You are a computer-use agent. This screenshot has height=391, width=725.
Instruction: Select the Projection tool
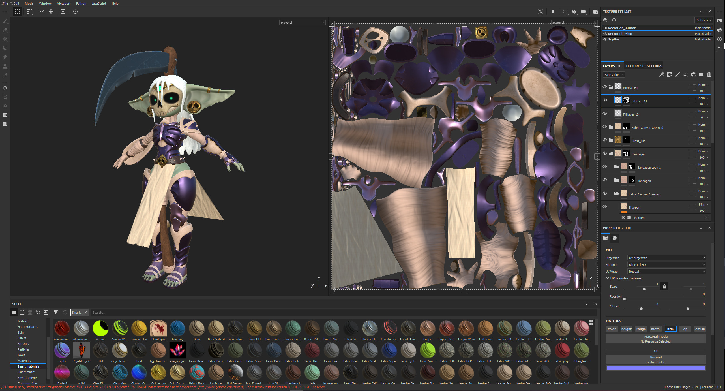(x=5, y=39)
